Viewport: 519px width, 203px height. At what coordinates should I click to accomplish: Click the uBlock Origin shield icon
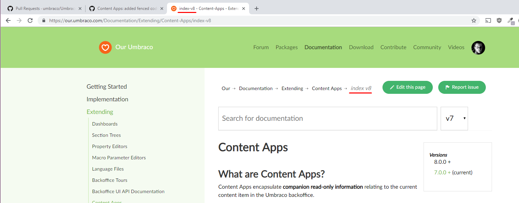(499, 20)
